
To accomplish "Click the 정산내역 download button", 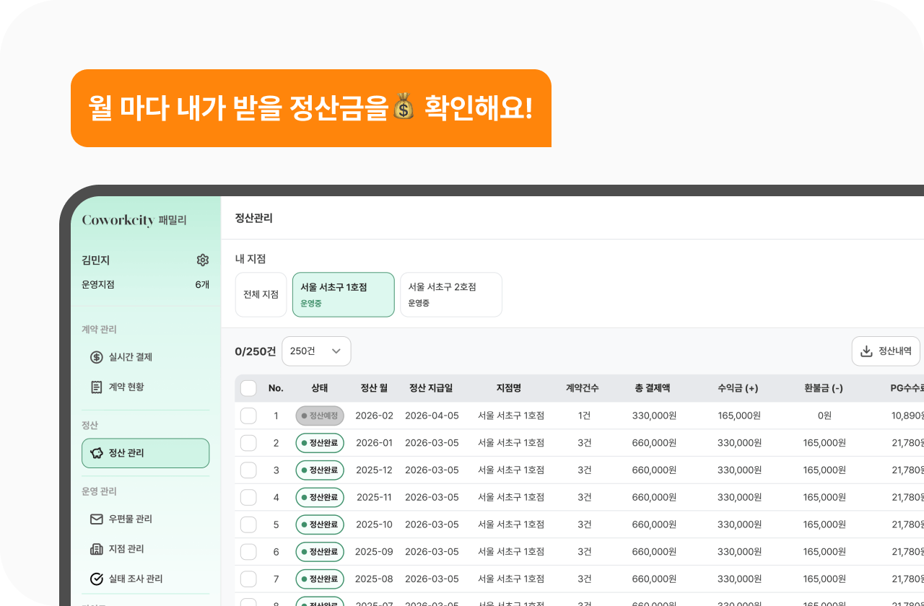I will [886, 351].
